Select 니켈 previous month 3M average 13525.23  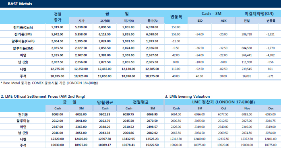(152, 139)
